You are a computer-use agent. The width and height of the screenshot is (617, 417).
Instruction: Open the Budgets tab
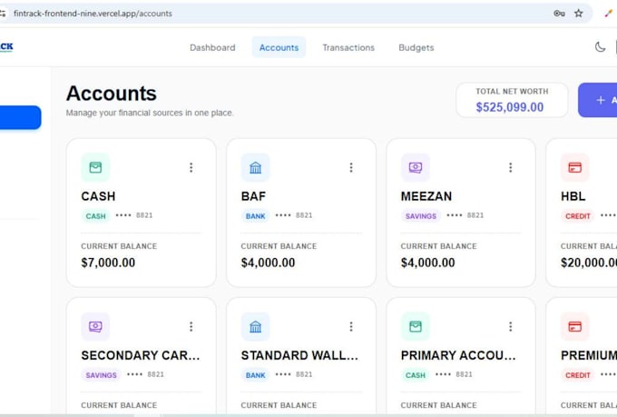click(416, 47)
